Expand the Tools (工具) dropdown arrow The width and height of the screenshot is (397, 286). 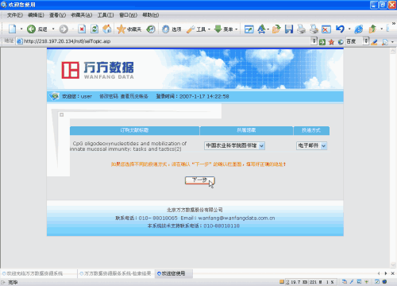[x=209, y=29]
